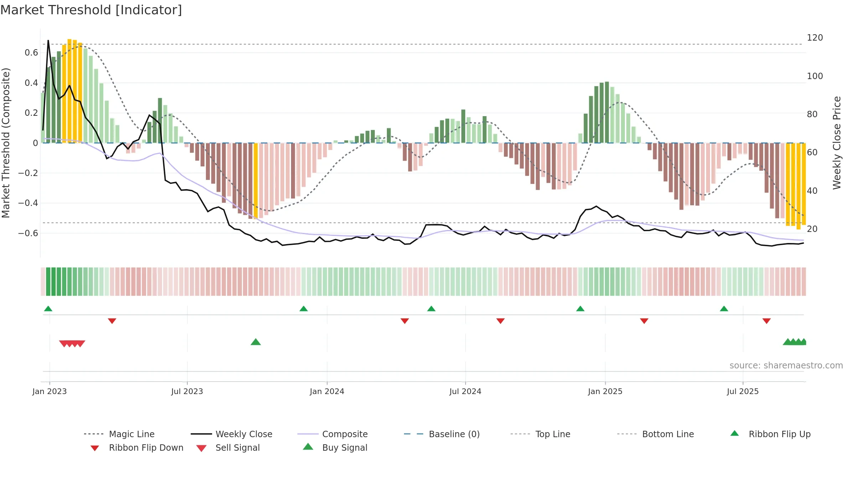Click the Jul 2024 x-axis label
Screen dimensions: 855x481
click(465, 392)
